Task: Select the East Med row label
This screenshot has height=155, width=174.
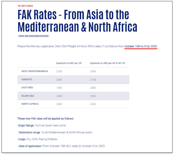Action: click(x=27, y=88)
